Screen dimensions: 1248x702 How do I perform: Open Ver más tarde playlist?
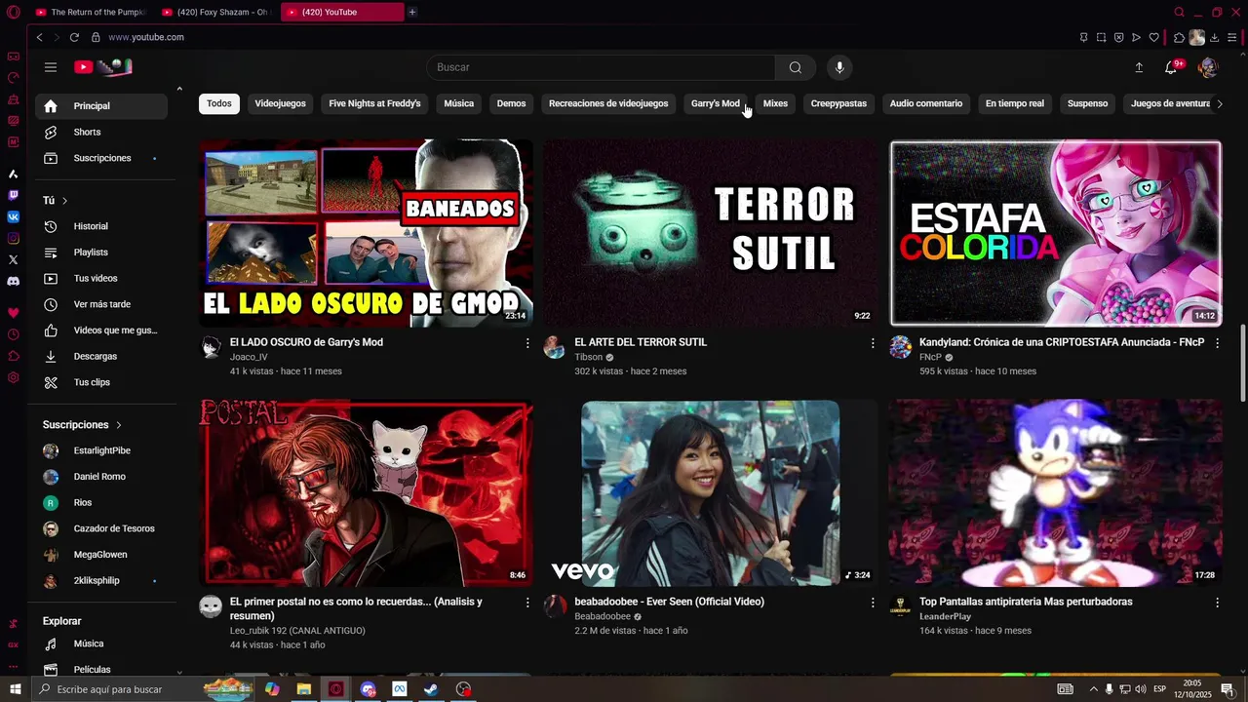101,304
